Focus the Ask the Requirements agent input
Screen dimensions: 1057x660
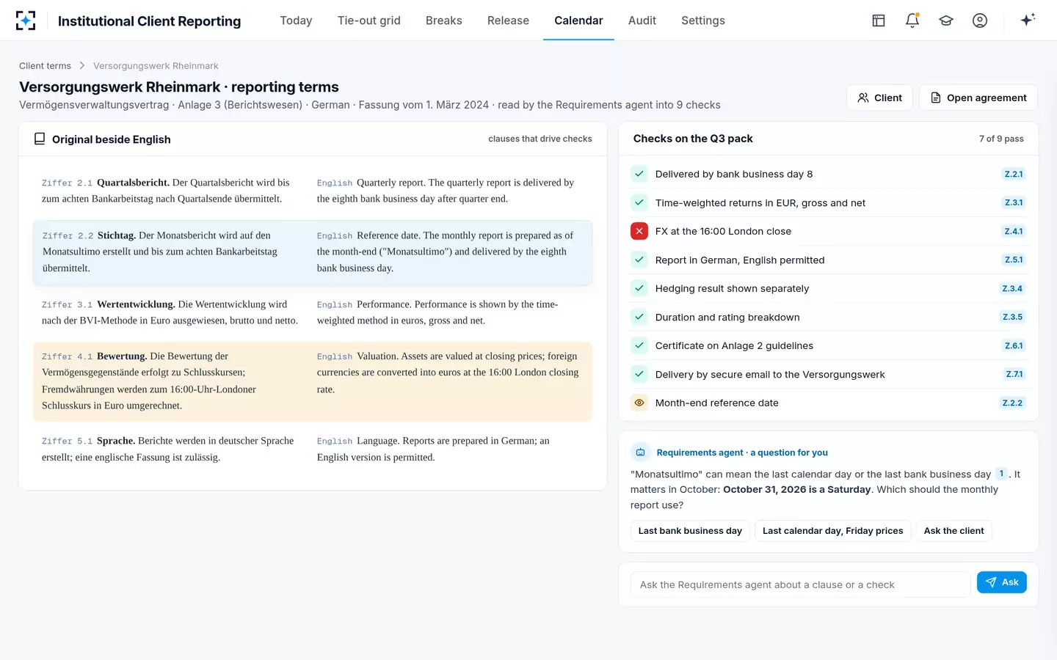pos(801,584)
